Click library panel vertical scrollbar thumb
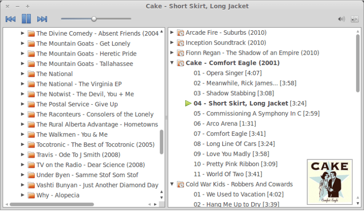This screenshot has width=364, height=211. click(x=162, y=142)
